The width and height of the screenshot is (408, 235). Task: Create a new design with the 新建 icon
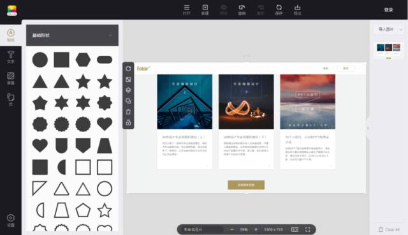tap(205, 10)
